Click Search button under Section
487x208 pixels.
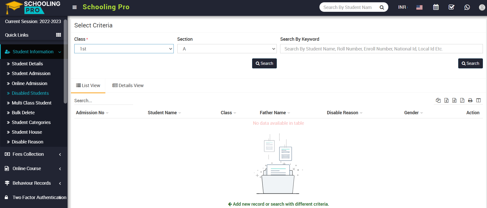point(264,63)
